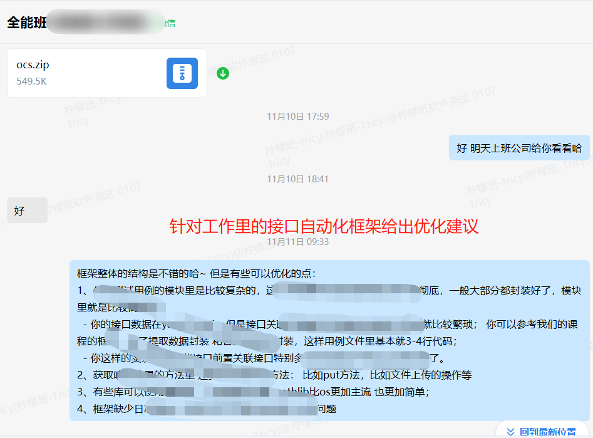Click the green download arrow icon
593x438 pixels.
pos(223,73)
